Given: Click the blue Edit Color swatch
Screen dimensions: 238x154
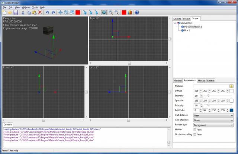Looking at the screenshot, I should [x=231, y=110].
